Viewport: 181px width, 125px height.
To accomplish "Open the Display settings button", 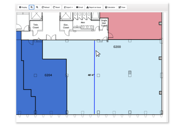I will (23, 7).
